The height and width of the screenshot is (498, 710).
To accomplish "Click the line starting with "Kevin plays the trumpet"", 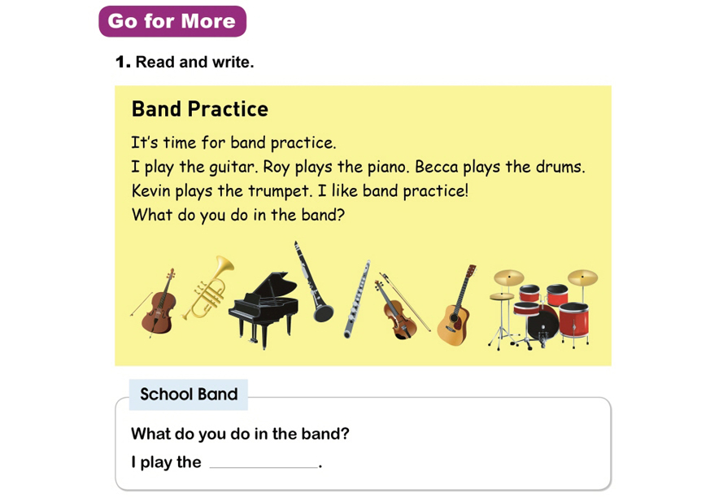I will (300, 192).
